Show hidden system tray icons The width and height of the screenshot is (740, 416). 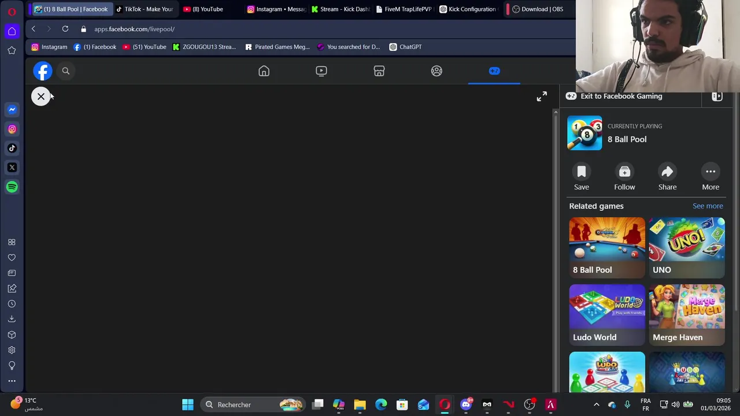(597, 404)
